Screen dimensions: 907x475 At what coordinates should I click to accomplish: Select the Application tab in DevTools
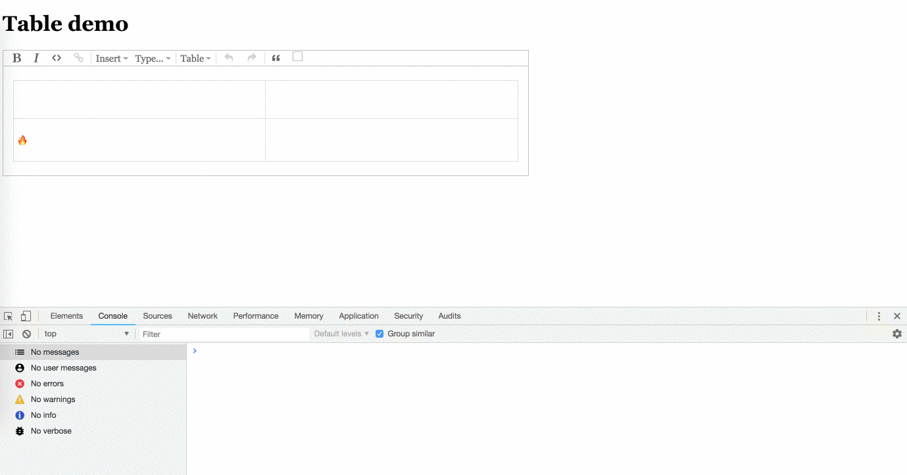pyautogui.click(x=358, y=316)
